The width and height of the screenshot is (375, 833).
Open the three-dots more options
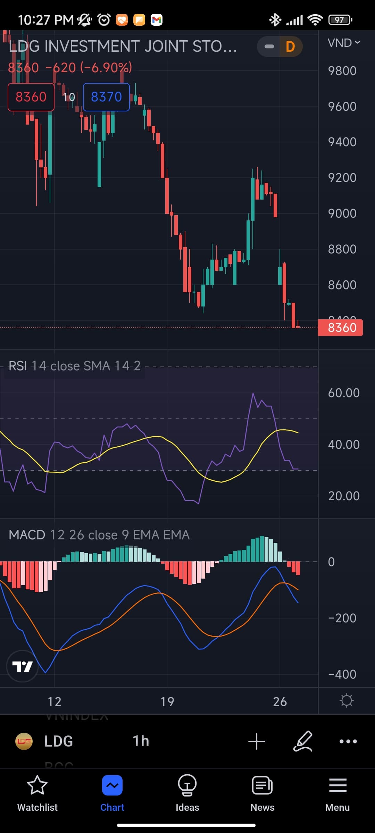348,741
